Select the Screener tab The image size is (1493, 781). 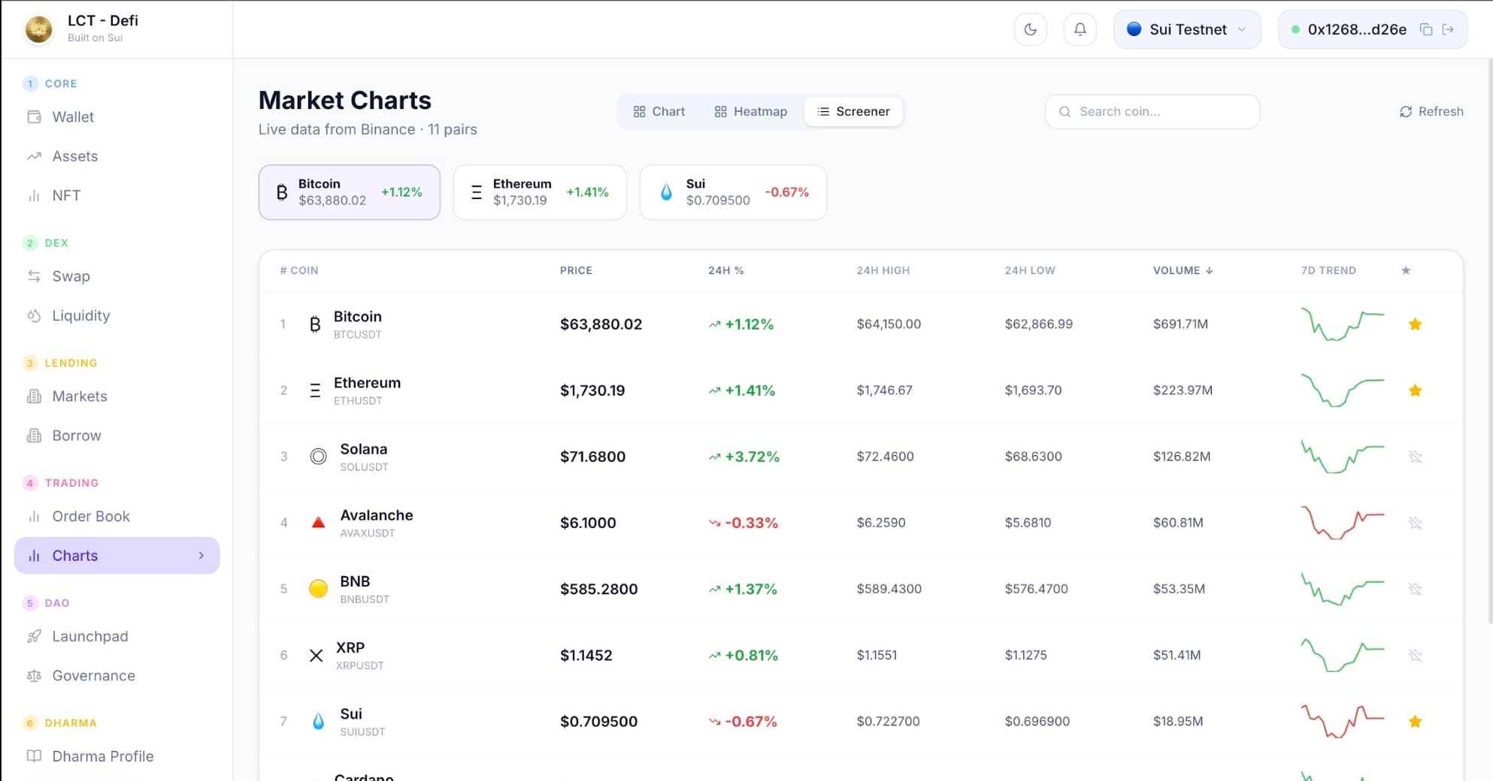(853, 111)
